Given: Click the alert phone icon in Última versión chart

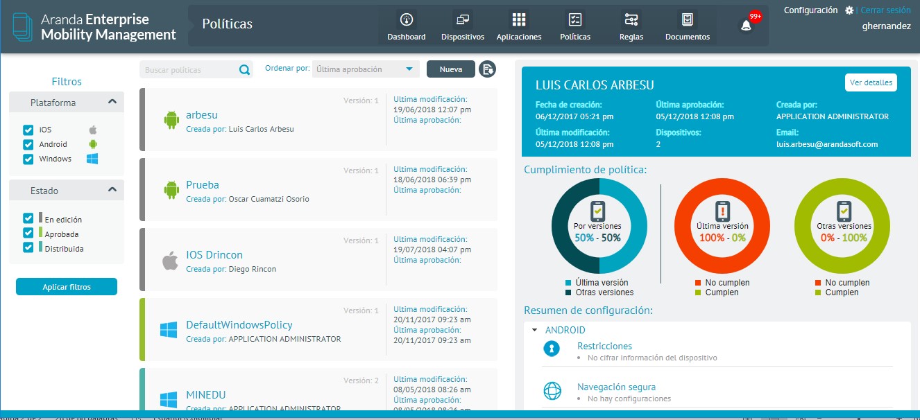Looking at the screenshot, I should [x=723, y=211].
